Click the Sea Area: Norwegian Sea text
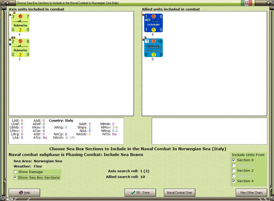274x201 pixels. pyautogui.click(x=38, y=161)
